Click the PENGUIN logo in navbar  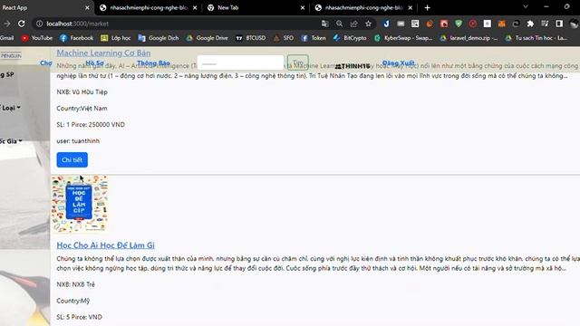click(x=11, y=56)
